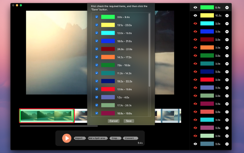
Task: Show the bright red split area via eye
Action: [x=195, y=80]
